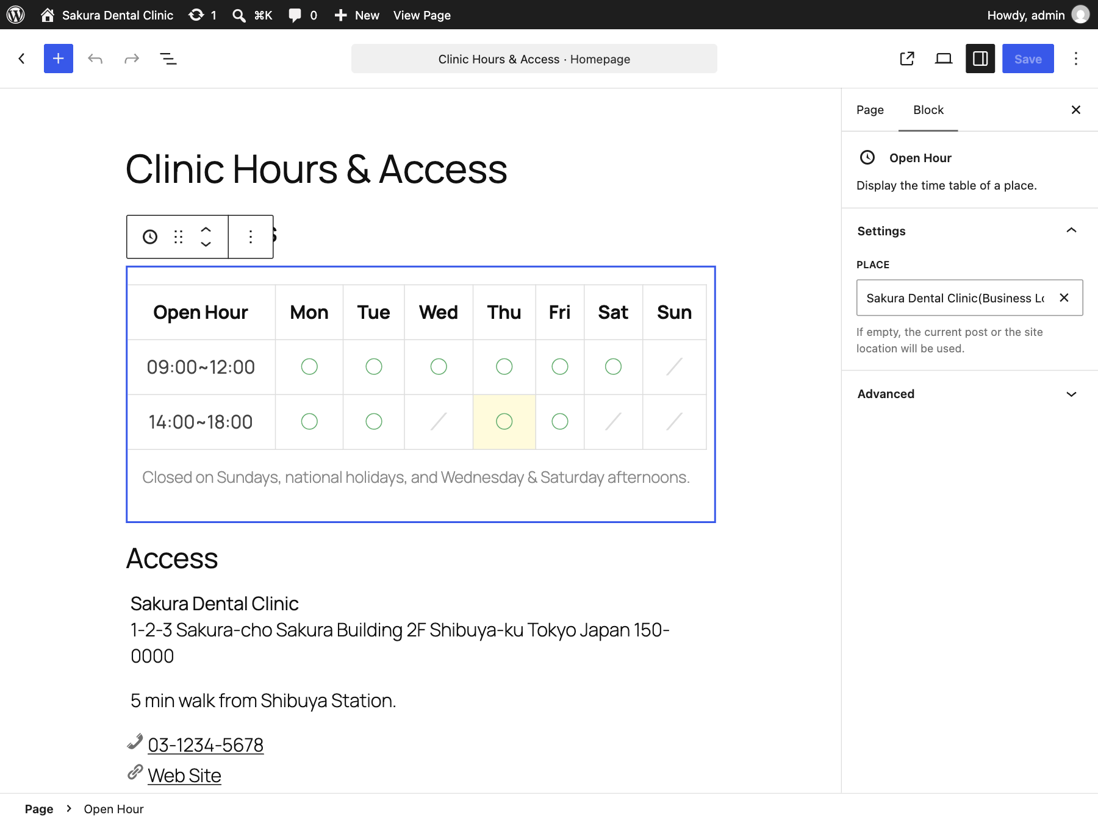Screen dimensions: 1098x823
Task: Move block up
Action: point(206,229)
